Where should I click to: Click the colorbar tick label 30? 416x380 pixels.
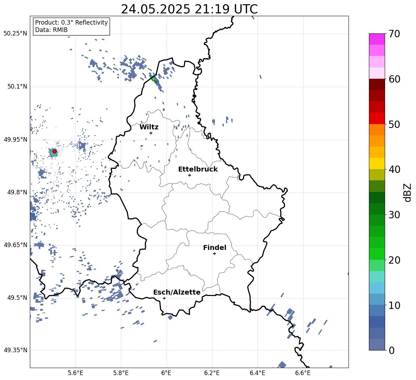point(394,215)
